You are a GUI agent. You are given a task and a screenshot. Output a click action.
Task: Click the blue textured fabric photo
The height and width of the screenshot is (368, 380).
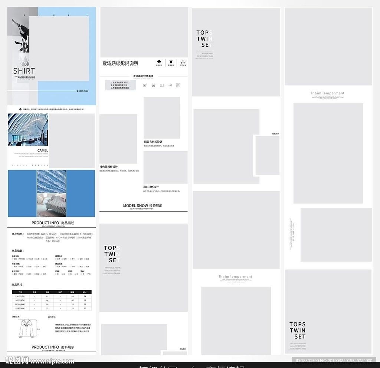(x=51, y=182)
